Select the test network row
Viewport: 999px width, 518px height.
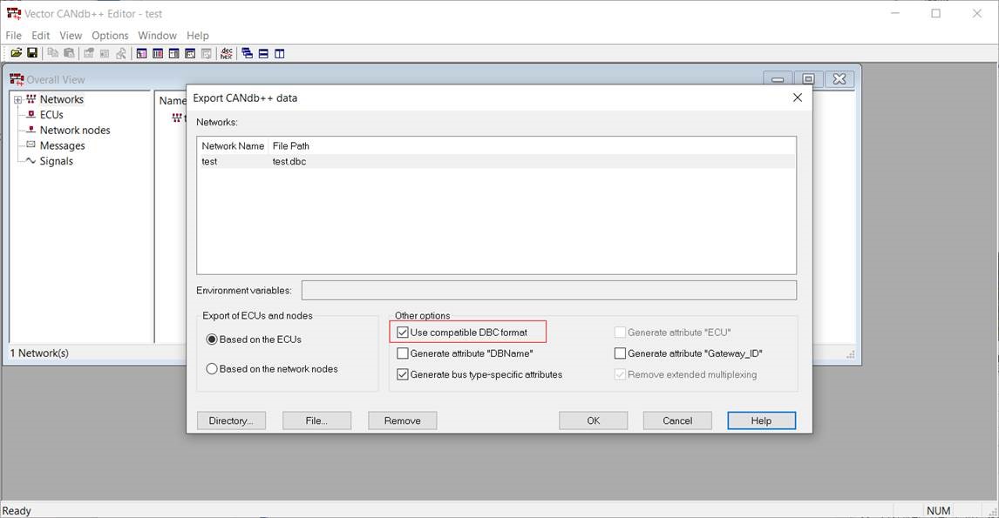(496, 162)
